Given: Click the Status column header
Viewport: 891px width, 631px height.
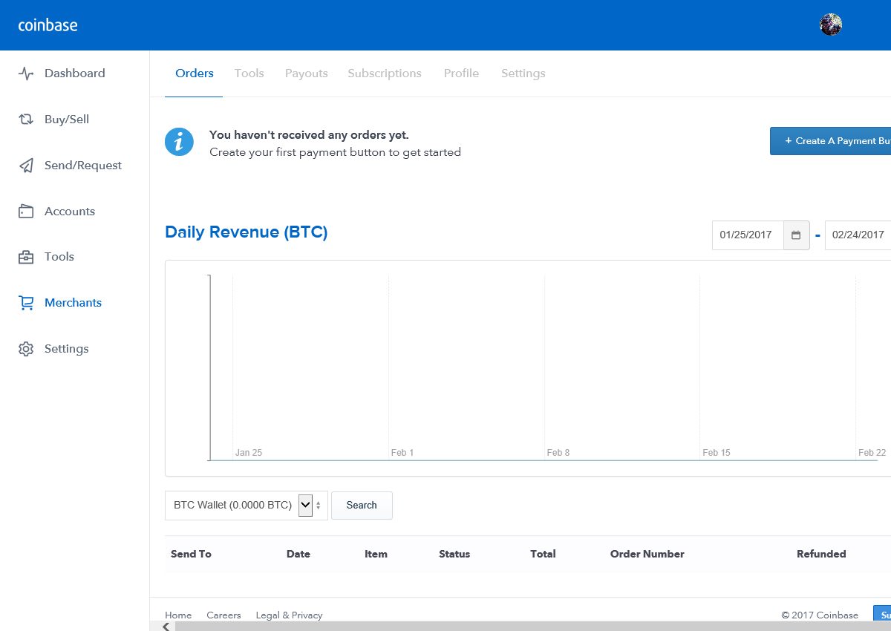Looking at the screenshot, I should pyautogui.click(x=454, y=554).
